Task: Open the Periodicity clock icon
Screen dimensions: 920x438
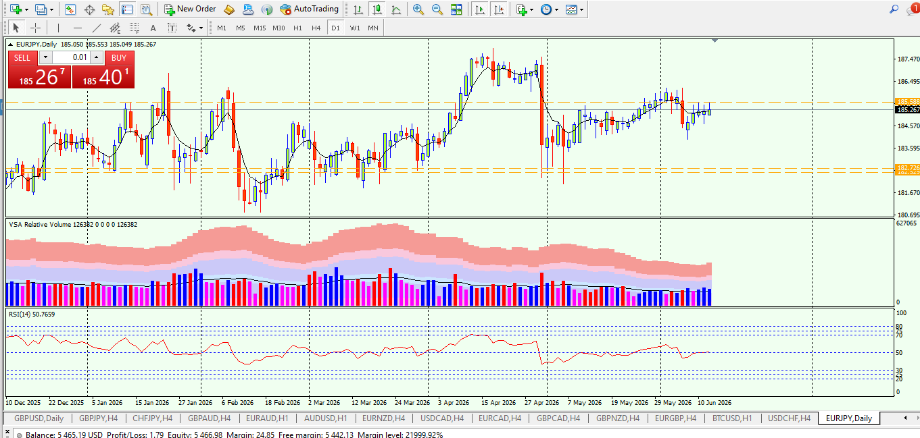Action: (x=546, y=9)
